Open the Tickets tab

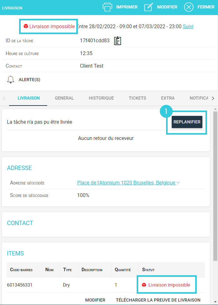pos(137,98)
